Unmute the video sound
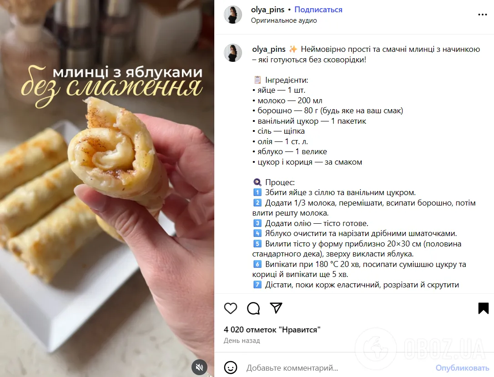Screen dimensions: 494x377 199,367
